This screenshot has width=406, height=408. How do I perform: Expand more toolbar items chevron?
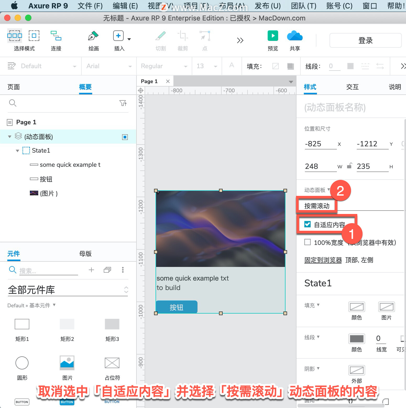pyautogui.click(x=240, y=40)
